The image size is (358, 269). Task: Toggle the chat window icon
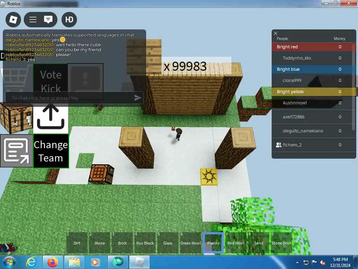click(48, 20)
